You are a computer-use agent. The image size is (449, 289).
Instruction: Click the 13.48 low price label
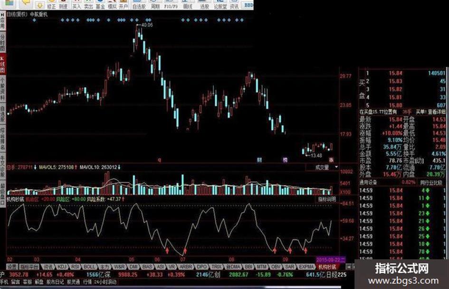click(x=316, y=155)
